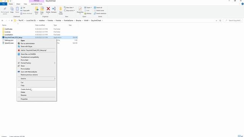
Task: Sort by the Date modified column header
Action: point(40,25)
